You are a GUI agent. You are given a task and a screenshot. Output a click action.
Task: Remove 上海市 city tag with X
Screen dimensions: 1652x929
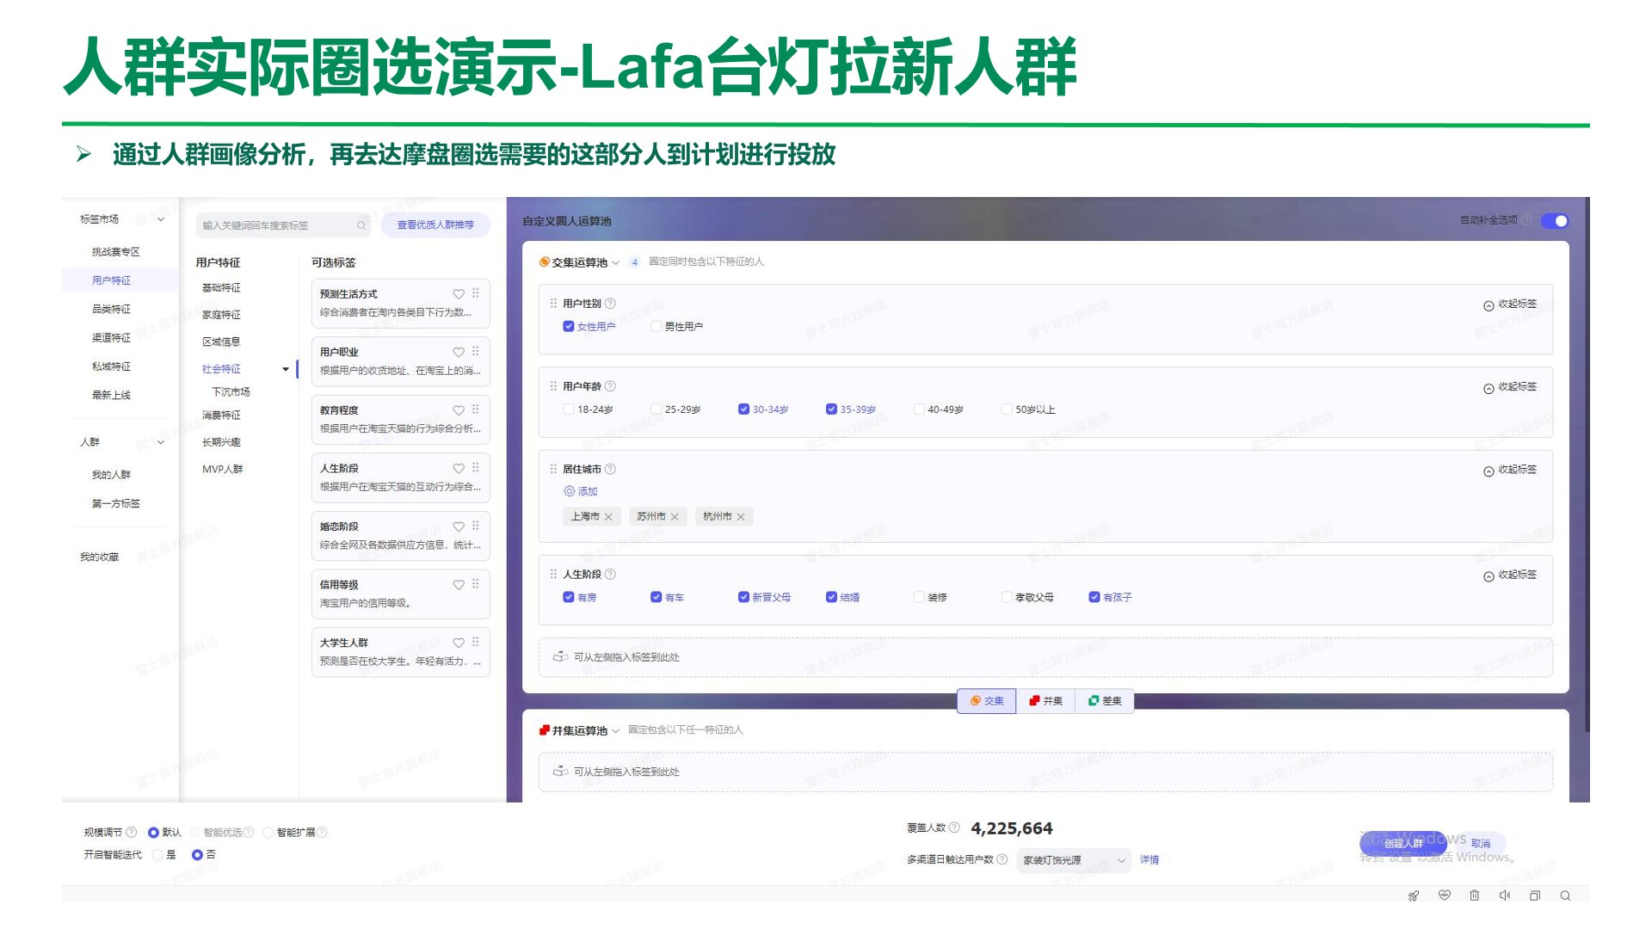pos(608,517)
